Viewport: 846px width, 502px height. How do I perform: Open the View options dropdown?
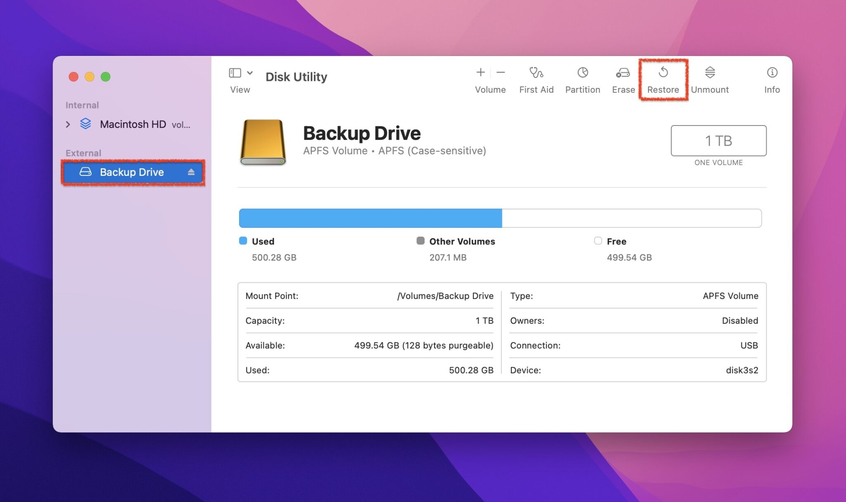click(250, 73)
